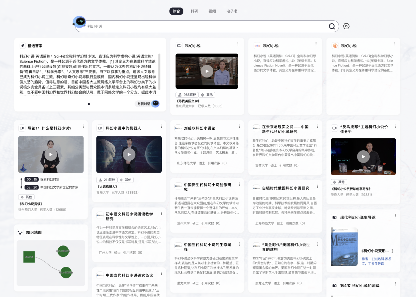The image size is (416, 297).
Task: Play the 导论1：什么是科幻小说 video
Action: pyautogui.click(x=51, y=154)
